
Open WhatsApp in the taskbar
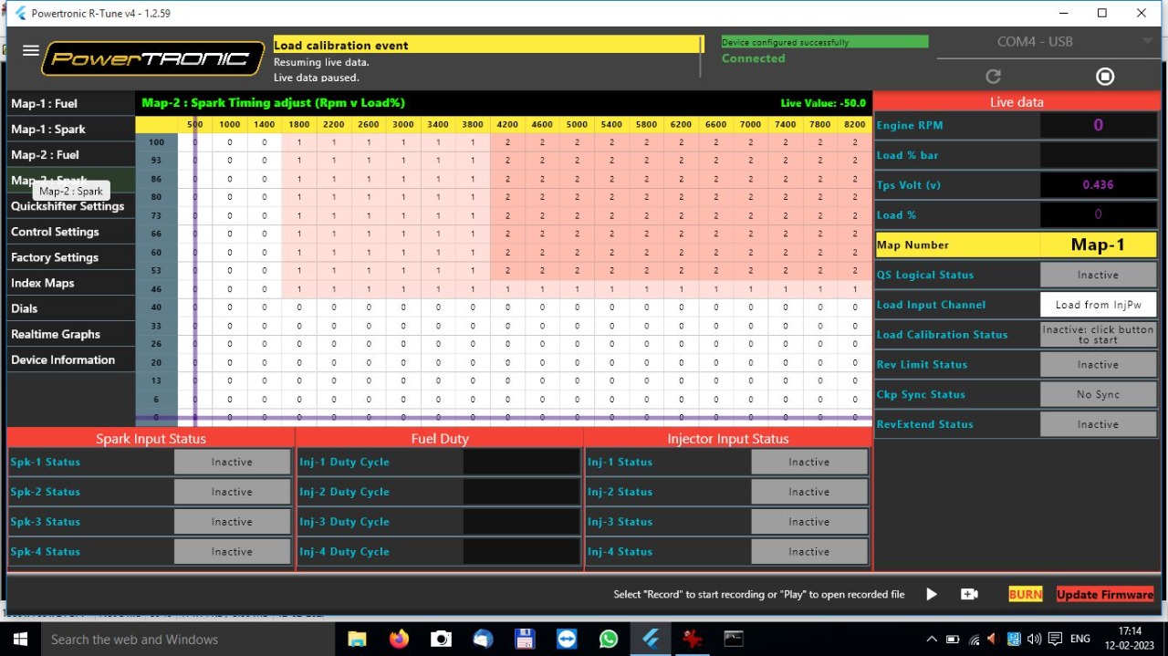609,639
